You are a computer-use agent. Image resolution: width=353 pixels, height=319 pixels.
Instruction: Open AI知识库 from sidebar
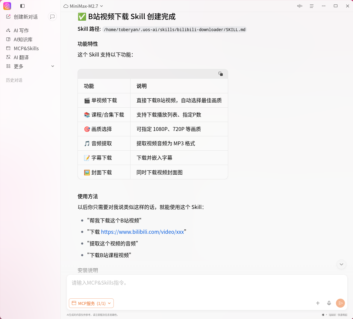(x=23, y=39)
